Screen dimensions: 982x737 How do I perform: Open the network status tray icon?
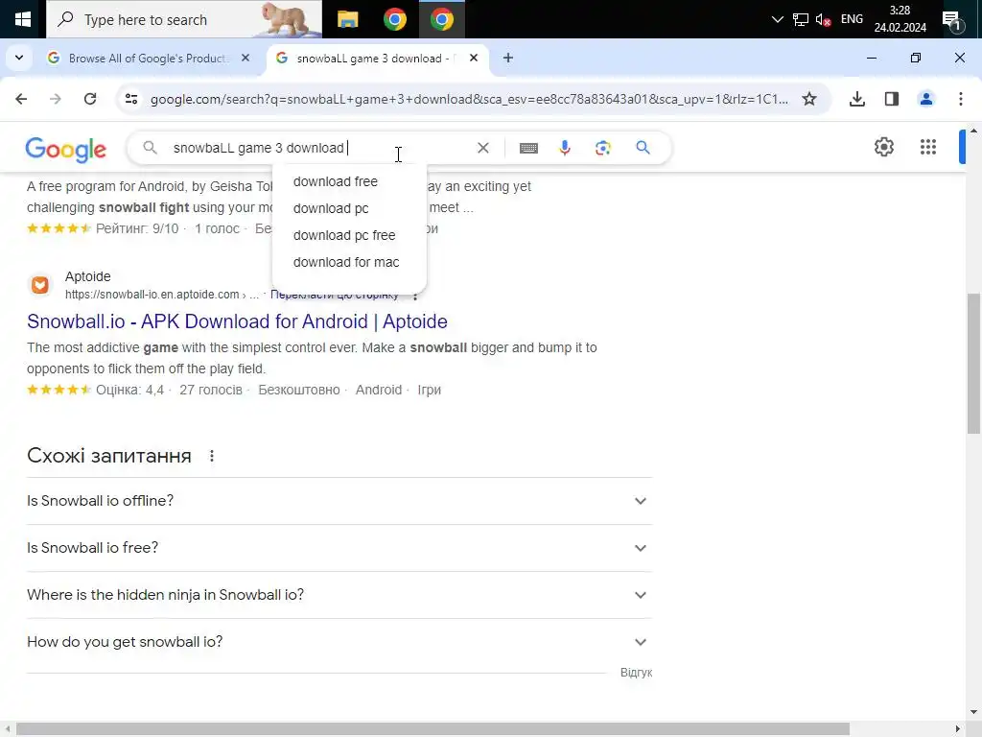click(801, 19)
